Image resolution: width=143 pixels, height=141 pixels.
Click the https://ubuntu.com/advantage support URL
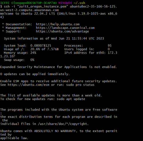click(x=62, y=31)
